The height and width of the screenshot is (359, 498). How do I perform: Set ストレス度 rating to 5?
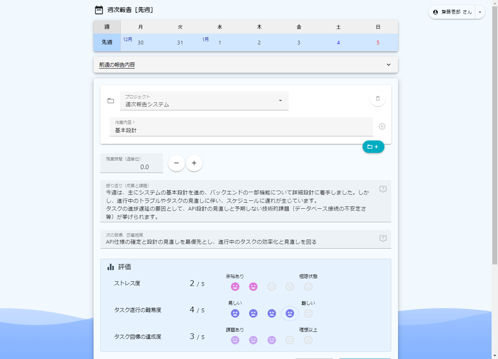click(x=308, y=287)
